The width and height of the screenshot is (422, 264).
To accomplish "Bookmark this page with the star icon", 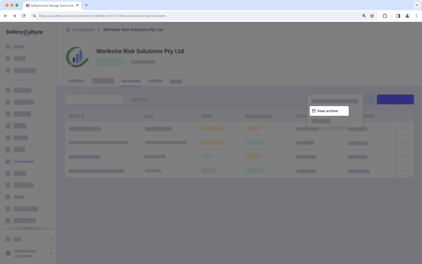I will (372, 16).
